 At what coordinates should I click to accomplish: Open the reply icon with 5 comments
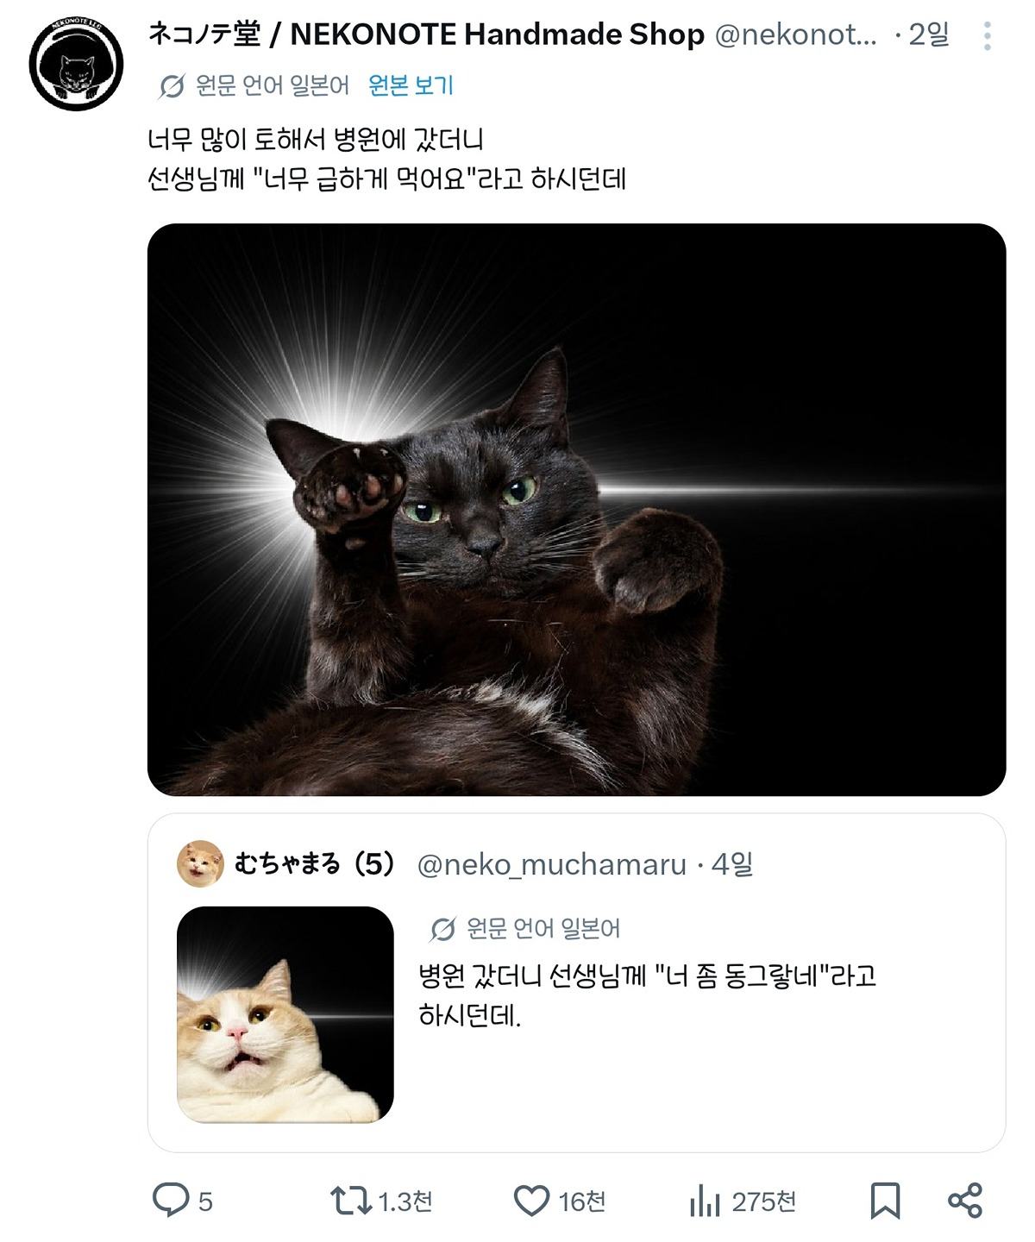tap(171, 1200)
